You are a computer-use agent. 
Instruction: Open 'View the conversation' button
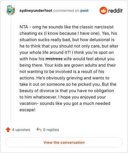[64, 142]
